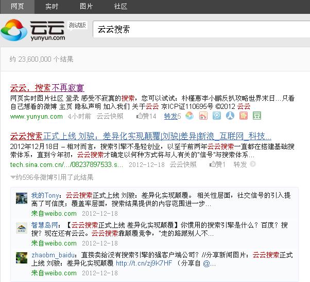Switch to the 图片 tab
This screenshot has width=310, height=282.
pyautogui.click(x=86, y=7)
